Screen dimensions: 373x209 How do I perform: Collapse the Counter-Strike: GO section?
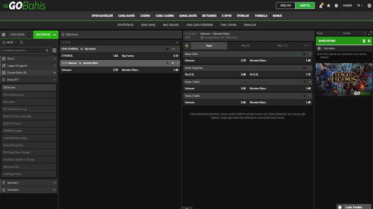(x=54, y=73)
